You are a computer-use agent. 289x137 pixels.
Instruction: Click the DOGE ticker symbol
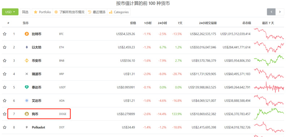pyautogui.click(x=62, y=114)
